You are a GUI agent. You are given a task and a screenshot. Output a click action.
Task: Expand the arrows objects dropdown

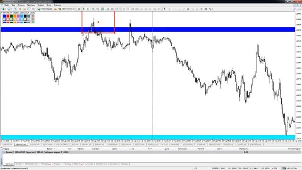(x=212, y=9)
